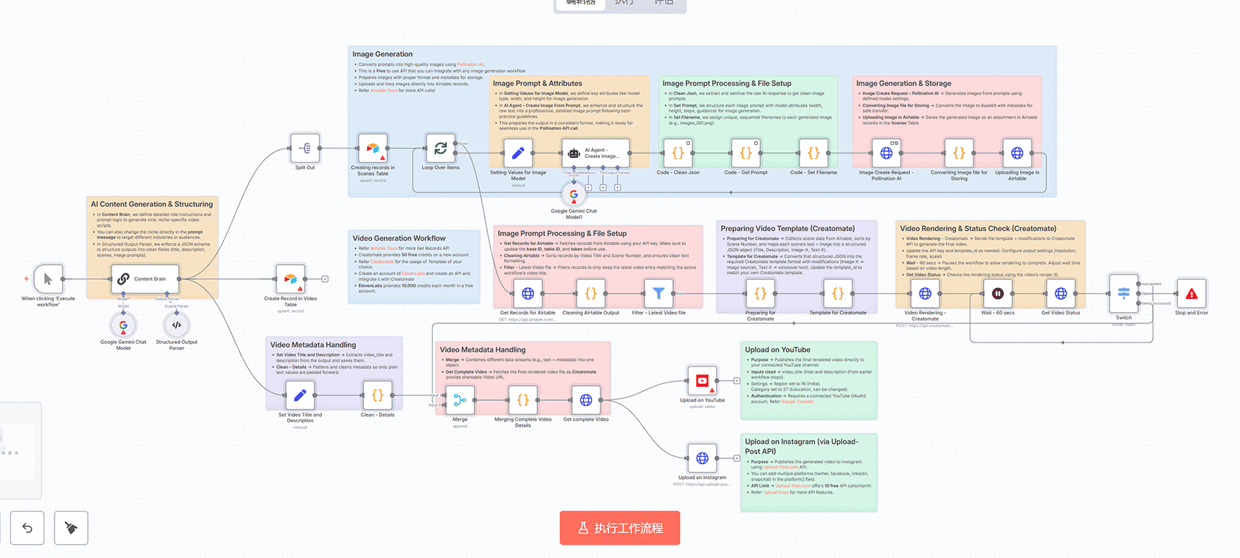The width and height of the screenshot is (1240, 558).
Task: Select the Wait - 60 secs node
Action: click(997, 294)
